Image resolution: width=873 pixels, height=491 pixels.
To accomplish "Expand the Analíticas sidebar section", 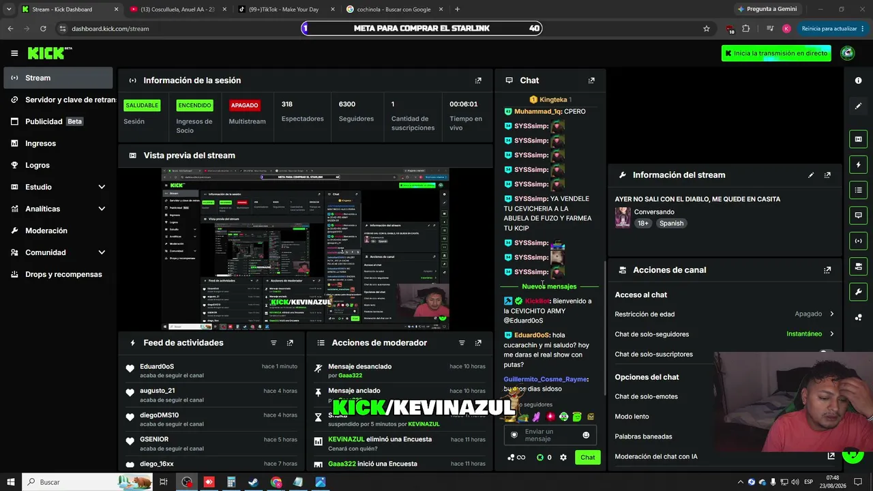I will coord(102,209).
